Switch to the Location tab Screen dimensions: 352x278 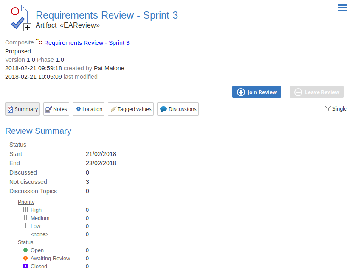tap(88, 109)
